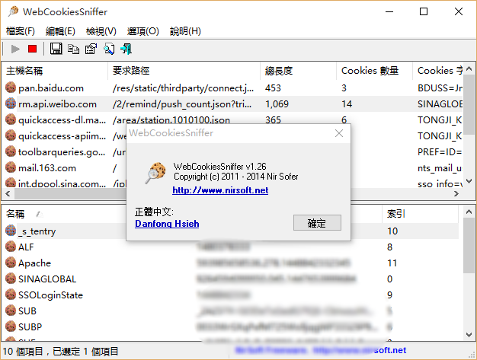Click the upper pane horizontal scrollbar right arrow
This screenshot has width=477, height=360.
(456, 193)
